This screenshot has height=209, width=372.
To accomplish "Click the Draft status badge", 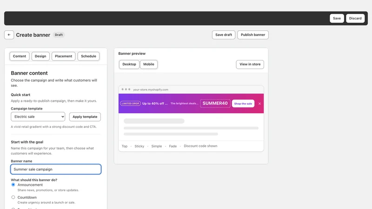I will pos(59,35).
